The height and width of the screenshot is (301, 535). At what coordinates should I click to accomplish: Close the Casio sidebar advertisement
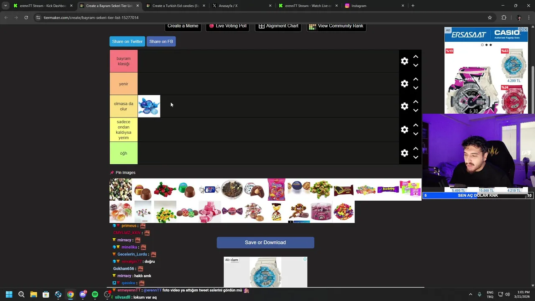526,30
